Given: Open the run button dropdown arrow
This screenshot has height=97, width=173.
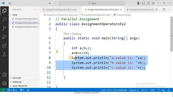Looking at the screenshot, I should tap(160, 10).
